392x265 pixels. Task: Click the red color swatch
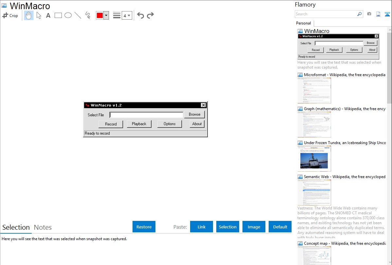pos(100,15)
